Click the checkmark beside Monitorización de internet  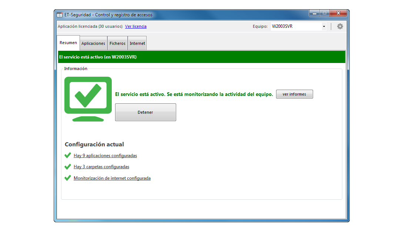tap(68, 178)
